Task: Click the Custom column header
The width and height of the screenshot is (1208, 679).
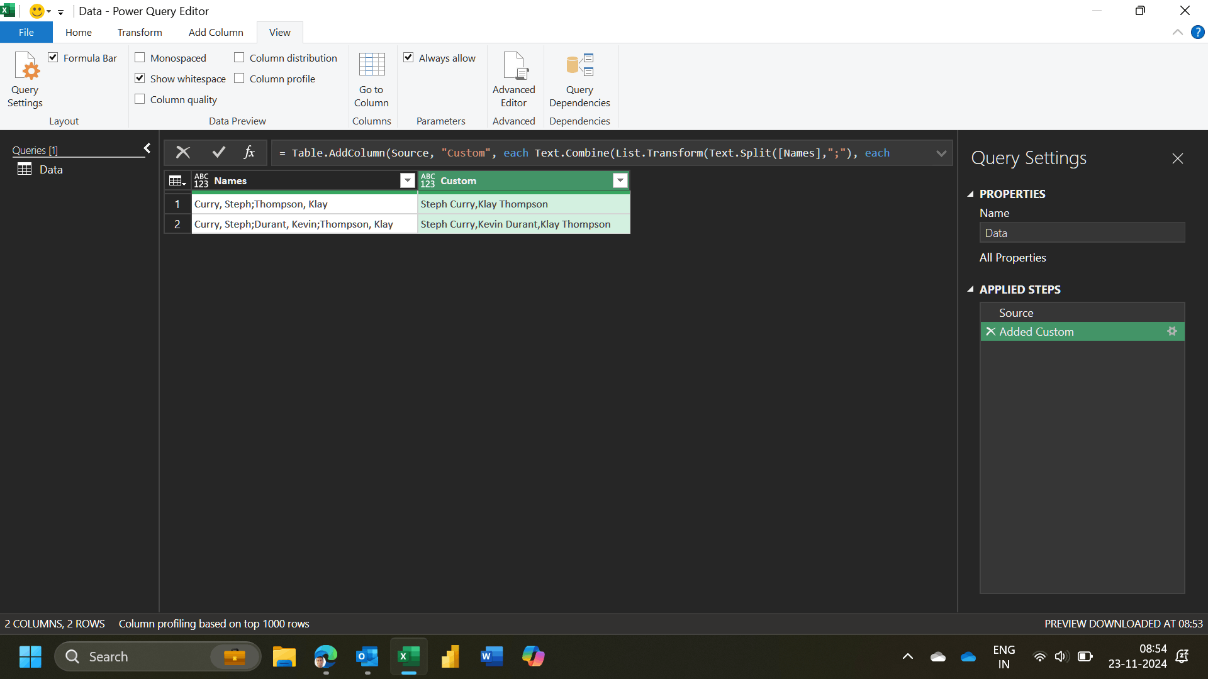Action: [x=524, y=181]
